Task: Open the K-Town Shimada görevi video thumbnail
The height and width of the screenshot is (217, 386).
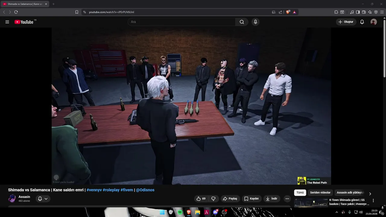Action: (311, 202)
